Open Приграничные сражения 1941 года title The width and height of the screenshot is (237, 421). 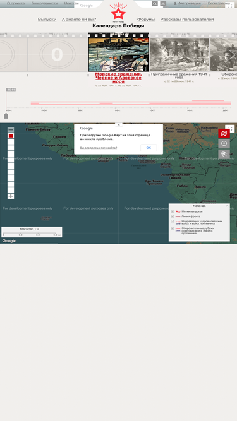point(179,76)
